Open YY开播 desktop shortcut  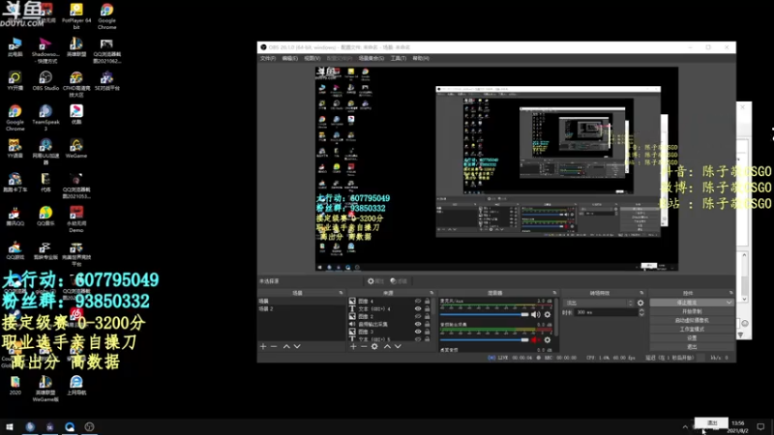(x=15, y=81)
